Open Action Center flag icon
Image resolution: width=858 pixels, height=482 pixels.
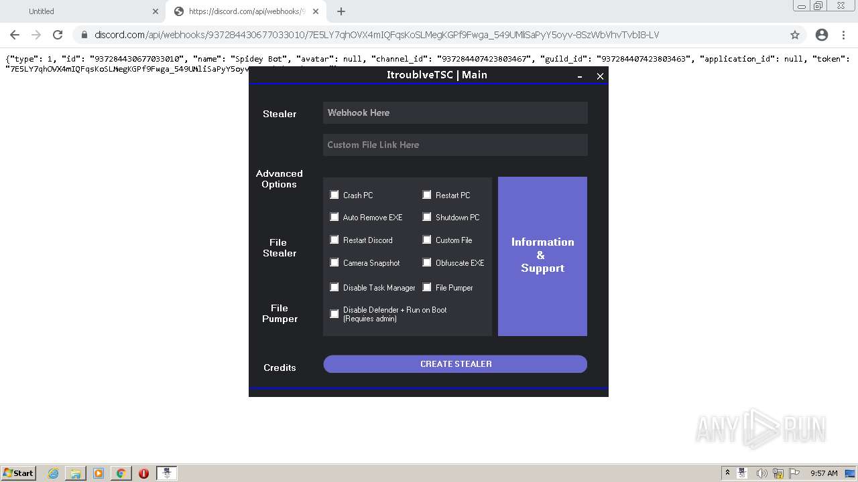coord(794,473)
